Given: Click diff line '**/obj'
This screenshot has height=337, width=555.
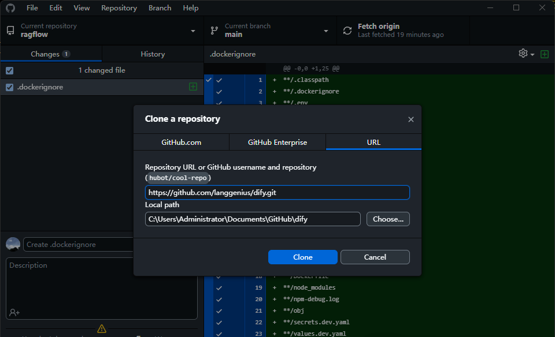Looking at the screenshot, I should pyautogui.click(x=294, y=310).
